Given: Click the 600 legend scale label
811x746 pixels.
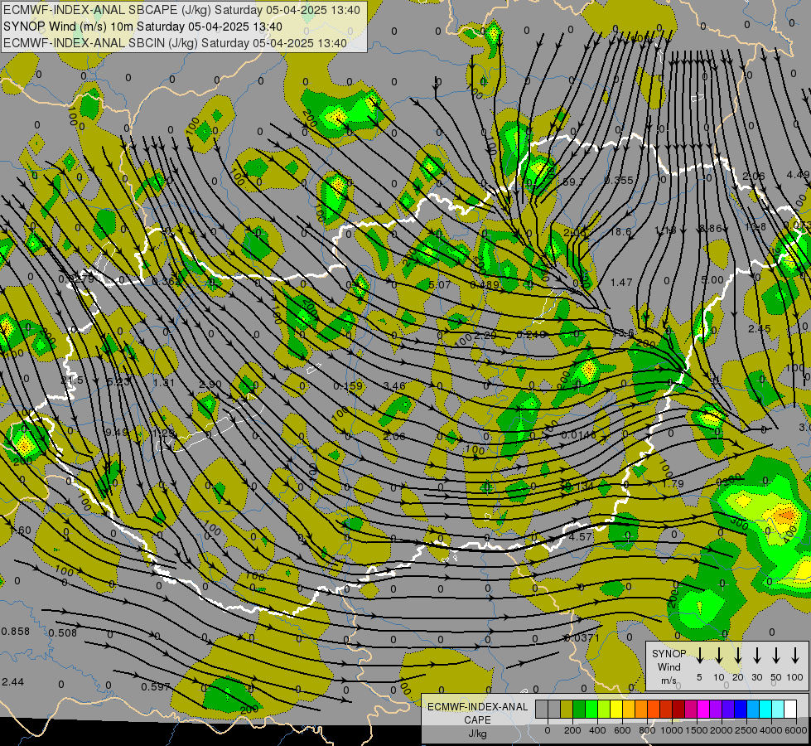Looking at the screenshot, I should pyautogui.click(x=622, y=730).
